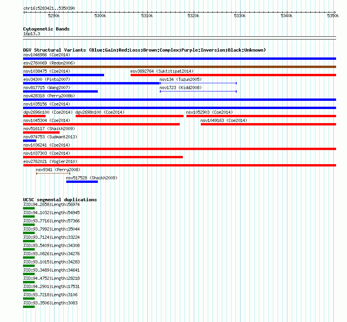Click nsv817715 (Wang2007) label
347x322 pixels.
click(x=47, y=88)
